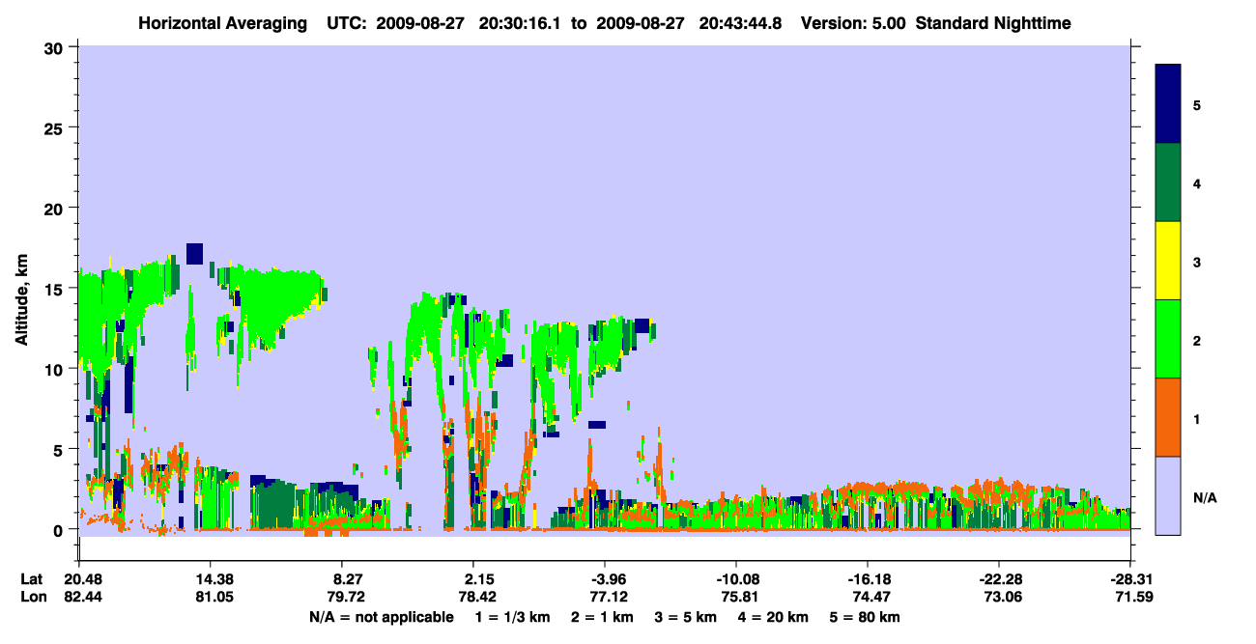Click longitude value 79.72
Viewport: 1256px width, 644px height.
click(348, 597)
